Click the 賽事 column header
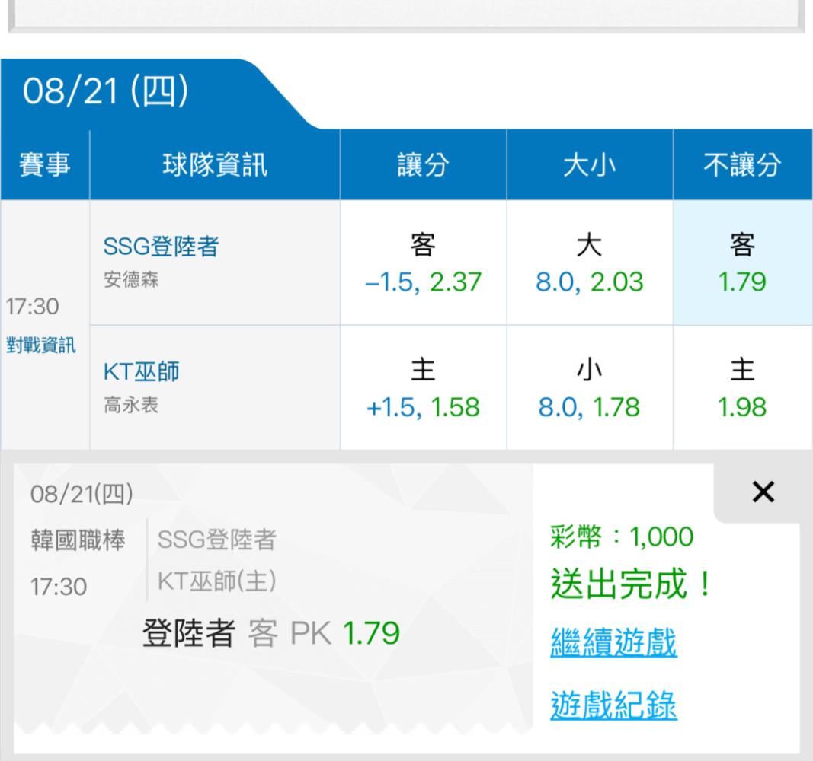Screen dimensions: 813x761 coord(45,164)
